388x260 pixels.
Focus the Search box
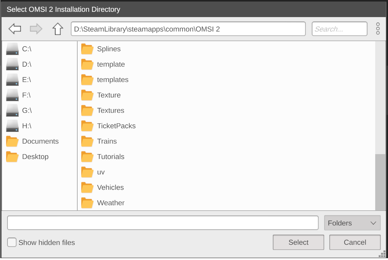point(339,29)
